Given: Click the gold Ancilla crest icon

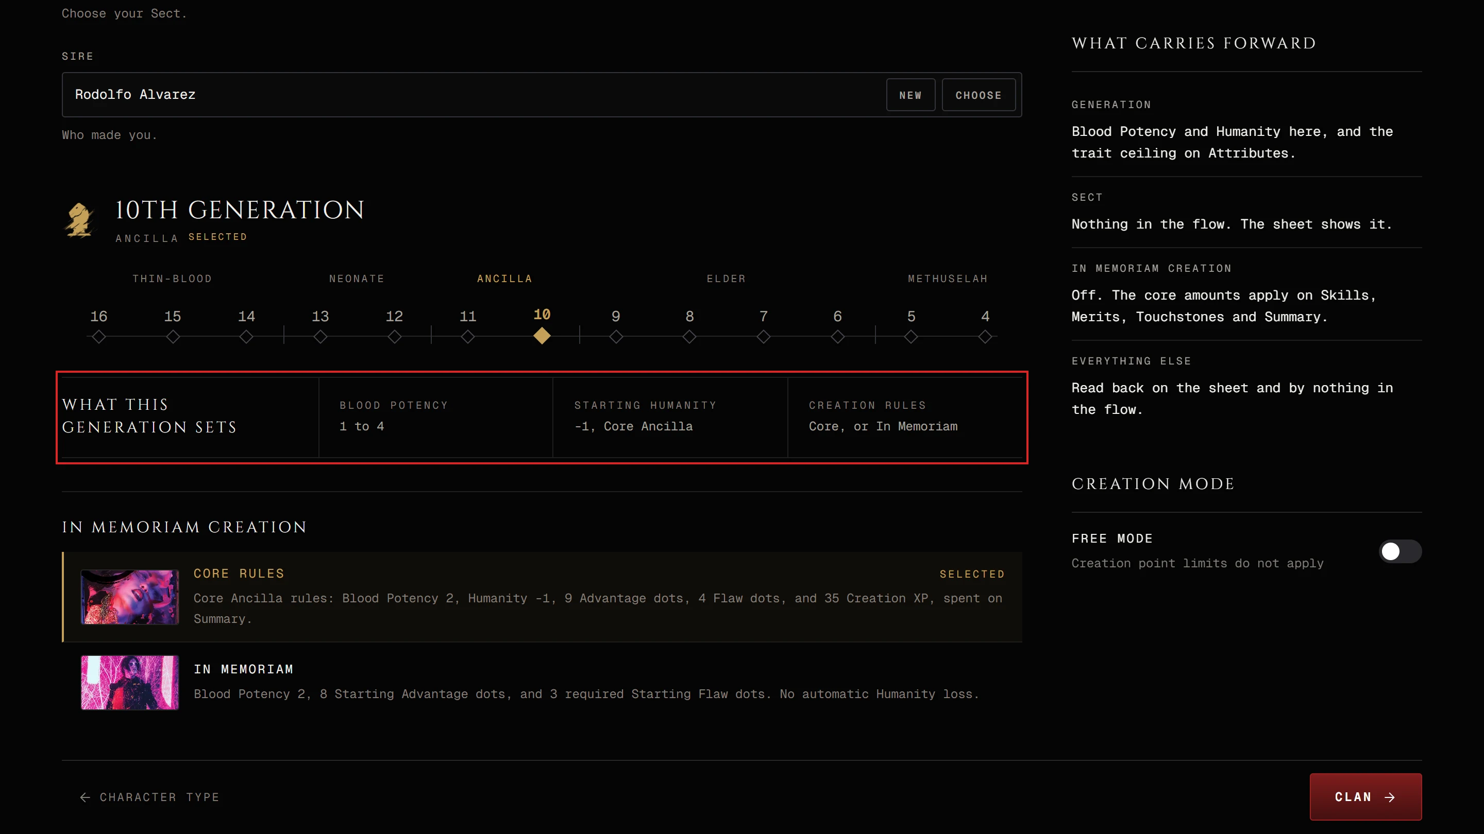Looking at the screenshot, I should 79,220.
